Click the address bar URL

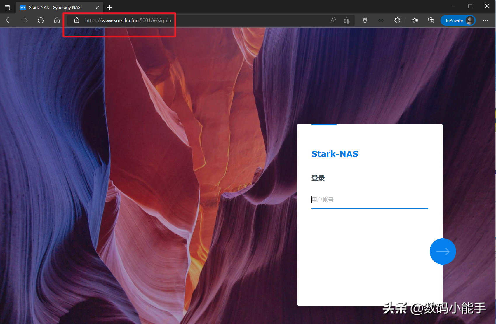coord(128,20)
